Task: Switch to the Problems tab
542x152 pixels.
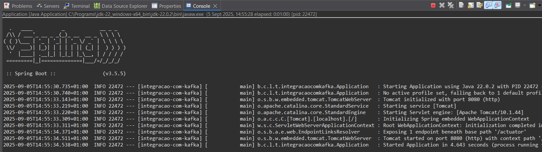Action: (18, 6)
